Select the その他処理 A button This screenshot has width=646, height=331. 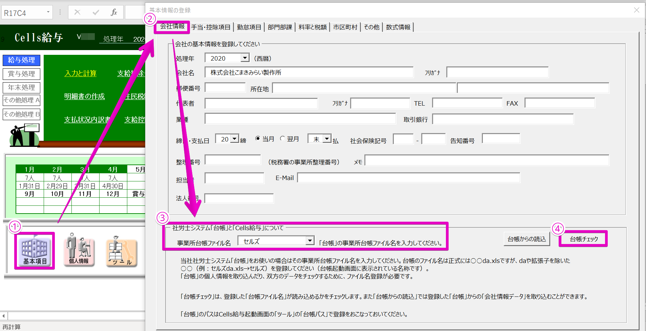point(22,100)
